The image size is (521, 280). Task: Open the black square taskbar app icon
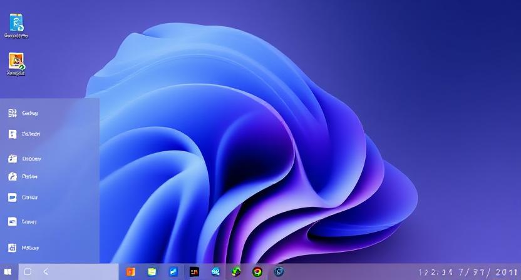pos(194,272)
